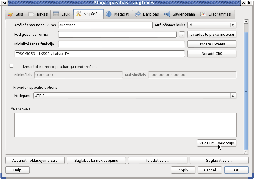Viewport: 254px width, 179px height.
Task: Switch to the Darbības tab
Action: pos(147,14)
